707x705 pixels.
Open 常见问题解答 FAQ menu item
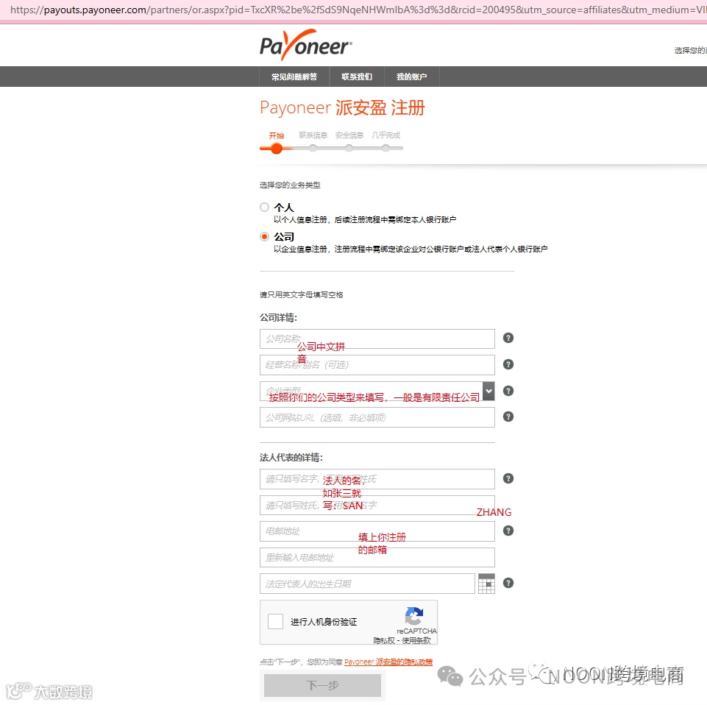[x=294, y=77]
